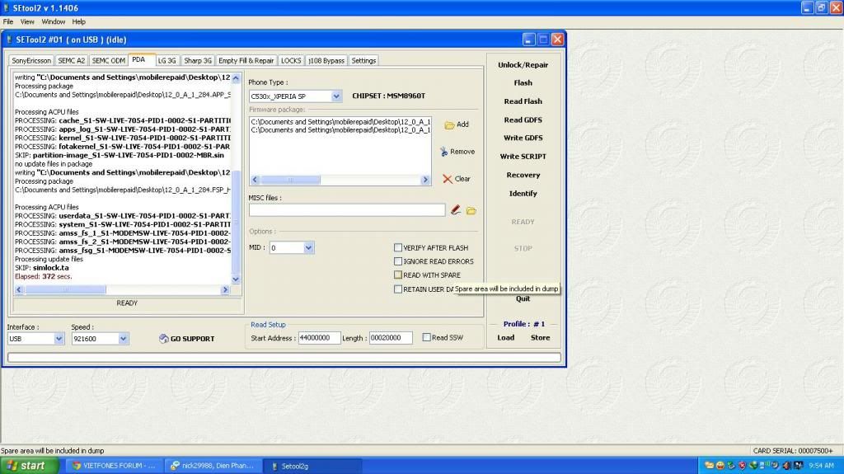The height and width of the screenshot is (474, 844).
Task: Open the MID dropdown
Action: (308, 248)
